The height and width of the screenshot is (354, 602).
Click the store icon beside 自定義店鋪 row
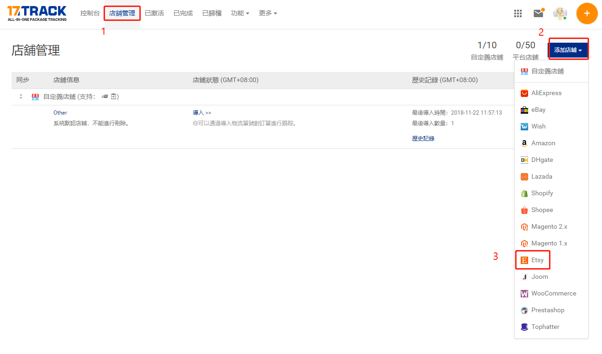(x=35, y=97)
